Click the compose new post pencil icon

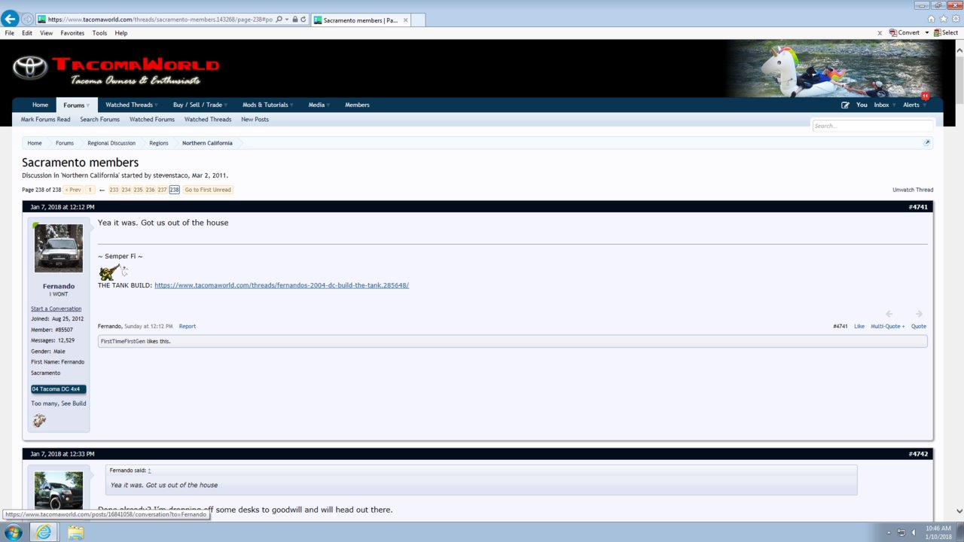pos(845,105)
